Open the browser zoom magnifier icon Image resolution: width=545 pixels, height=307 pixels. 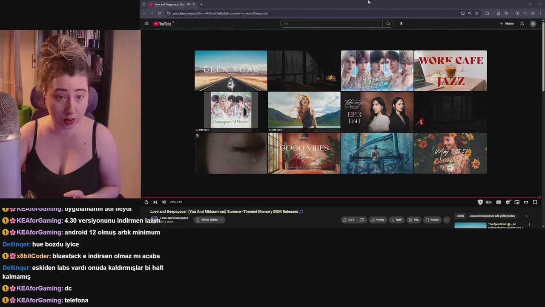pos(470,13)
